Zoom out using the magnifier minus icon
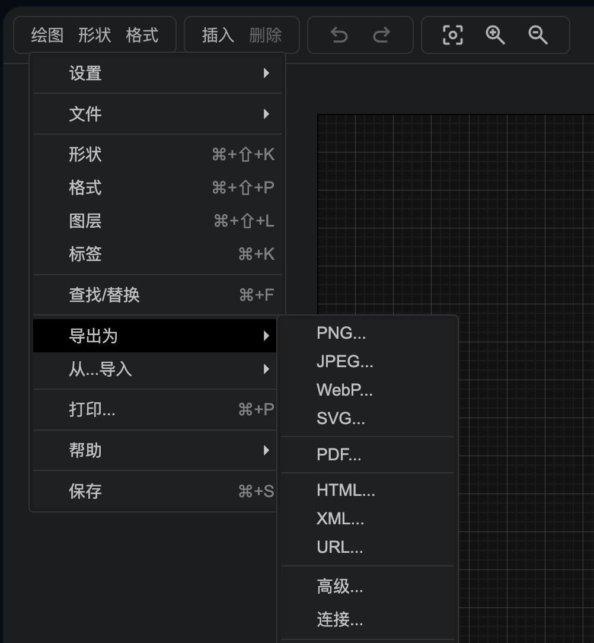The height and width of the screenshot is (643, 594). pyautogui.click(x=537, y=35)
